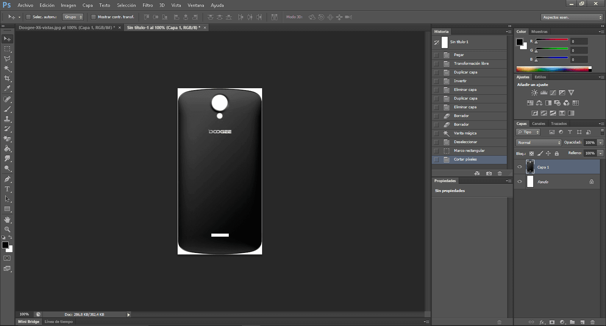This screenshot has width=606, height=326.
Task: Add a Curves adjustment layer
Action: (553, 92)
